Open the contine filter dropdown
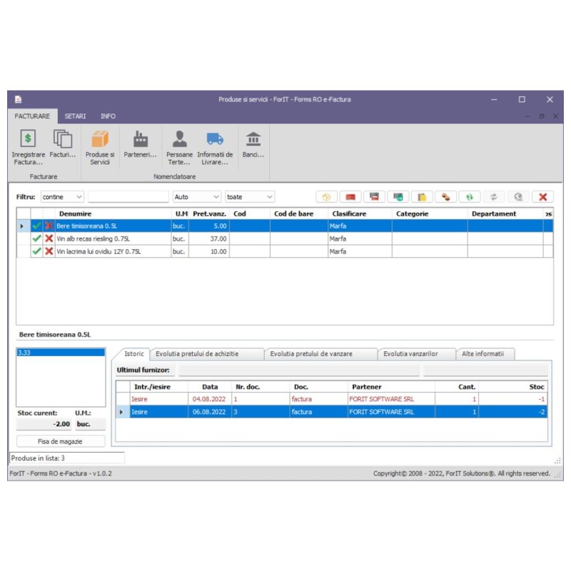Viewport: 571px width, 571px height. coord(62,196)
